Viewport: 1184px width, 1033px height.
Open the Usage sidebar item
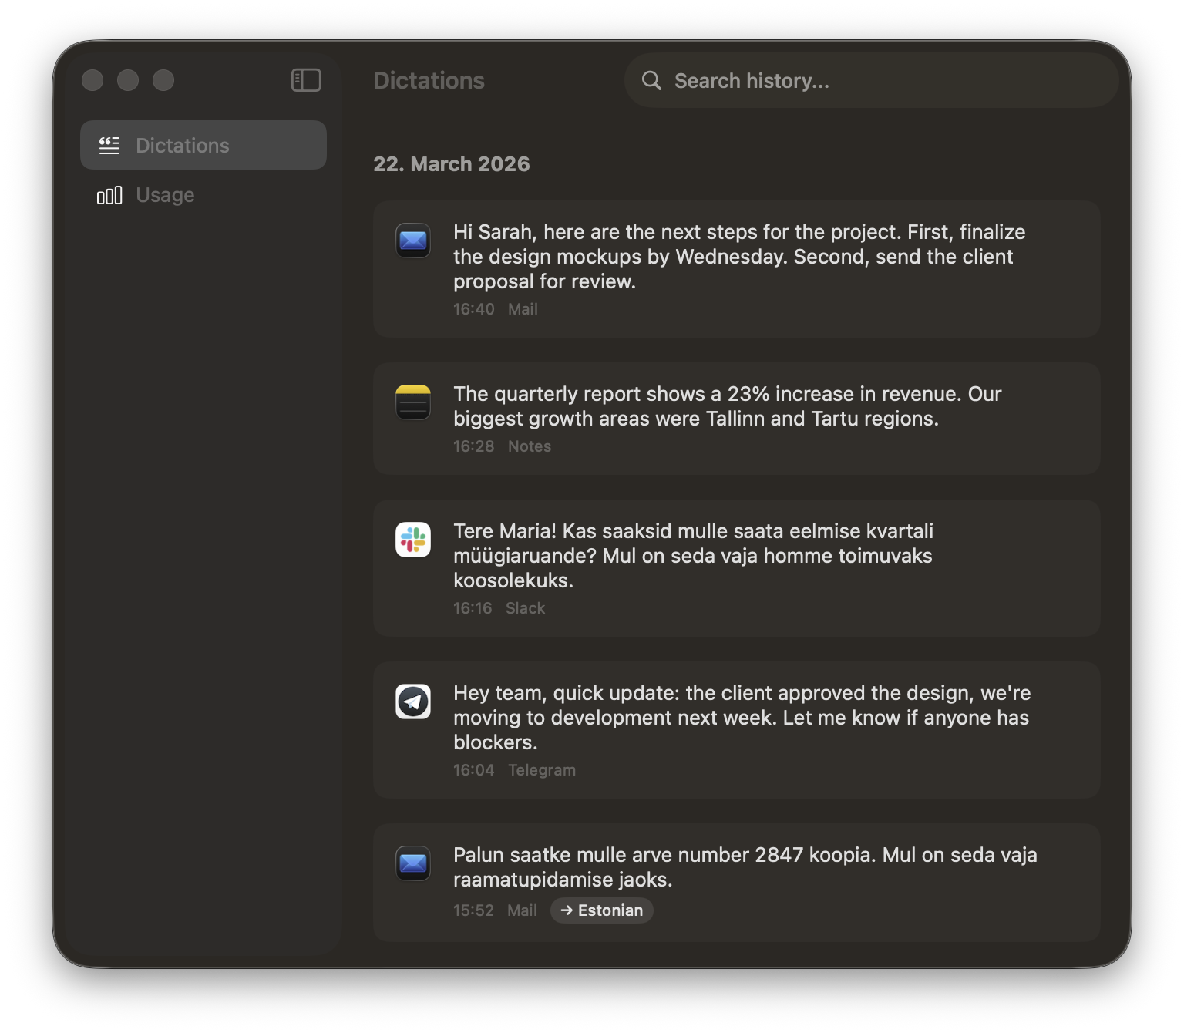coord(203,195)
